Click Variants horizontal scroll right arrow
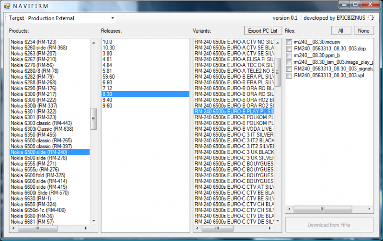Screen dimensions: 383x241 (270, 228)
